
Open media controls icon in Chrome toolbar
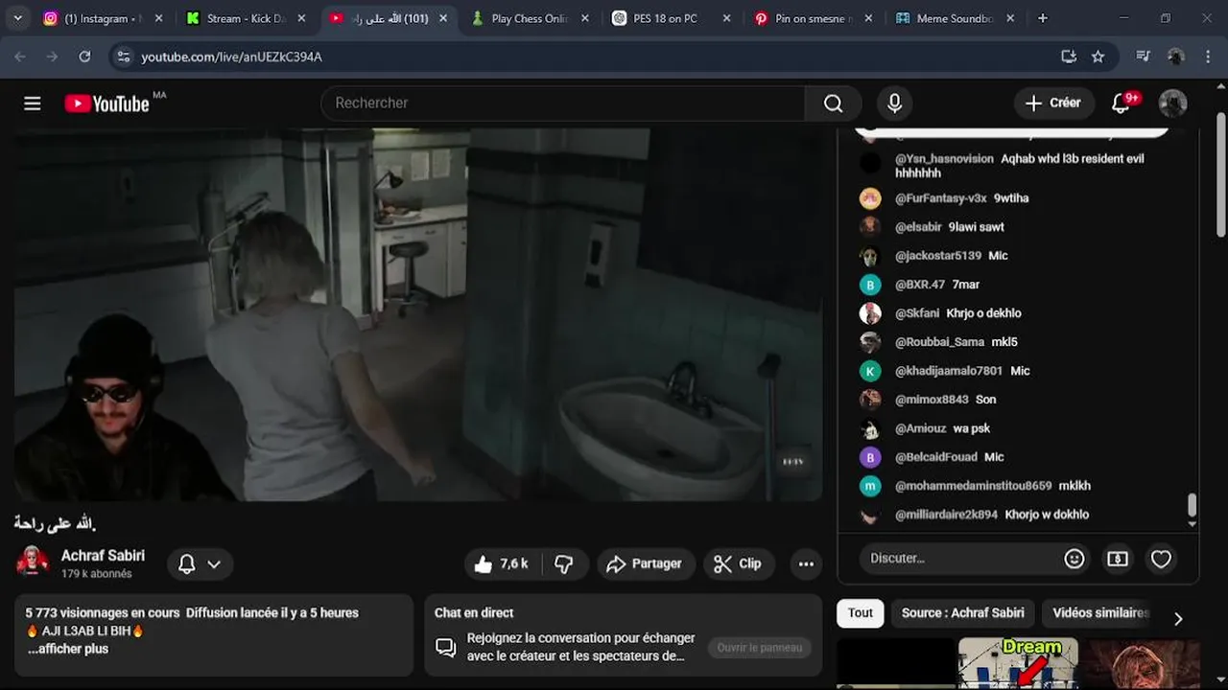coord(1143,57)
